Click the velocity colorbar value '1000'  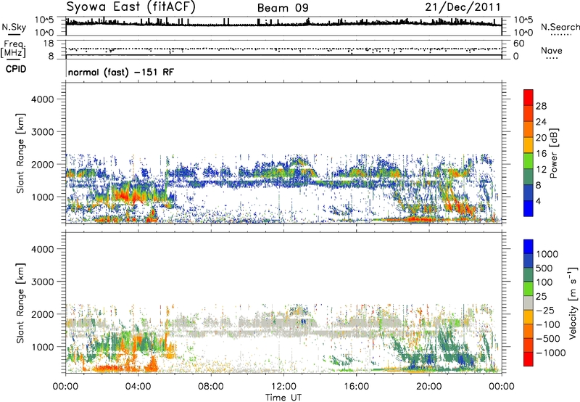coord(547,254)
